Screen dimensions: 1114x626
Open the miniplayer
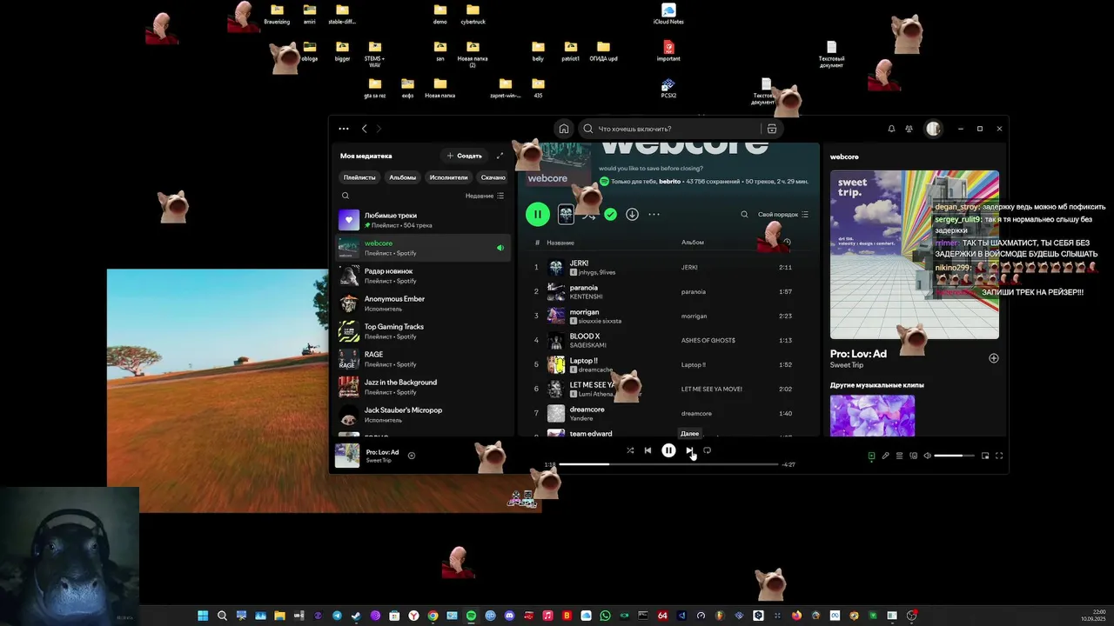pos(985,456)
